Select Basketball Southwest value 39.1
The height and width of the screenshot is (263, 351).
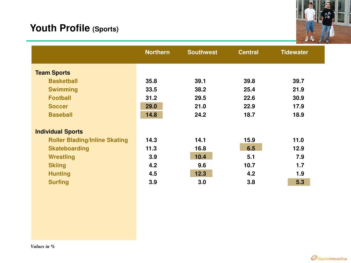click(200, 81)
